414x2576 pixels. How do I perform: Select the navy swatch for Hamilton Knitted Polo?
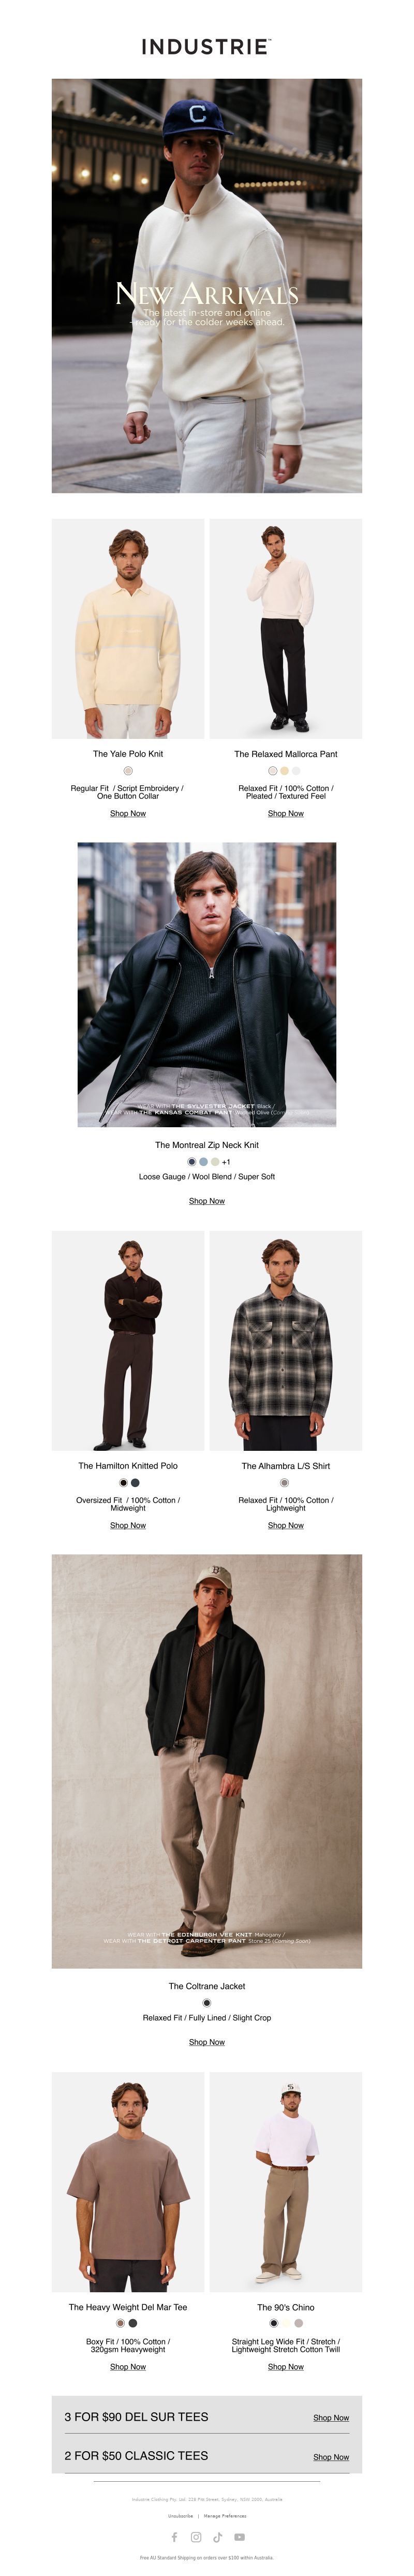coord(135,1482)
